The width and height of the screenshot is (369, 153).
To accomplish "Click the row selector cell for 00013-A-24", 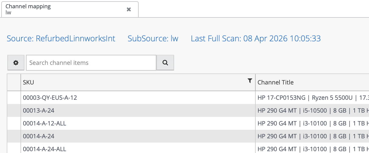I will pos(14,110).
